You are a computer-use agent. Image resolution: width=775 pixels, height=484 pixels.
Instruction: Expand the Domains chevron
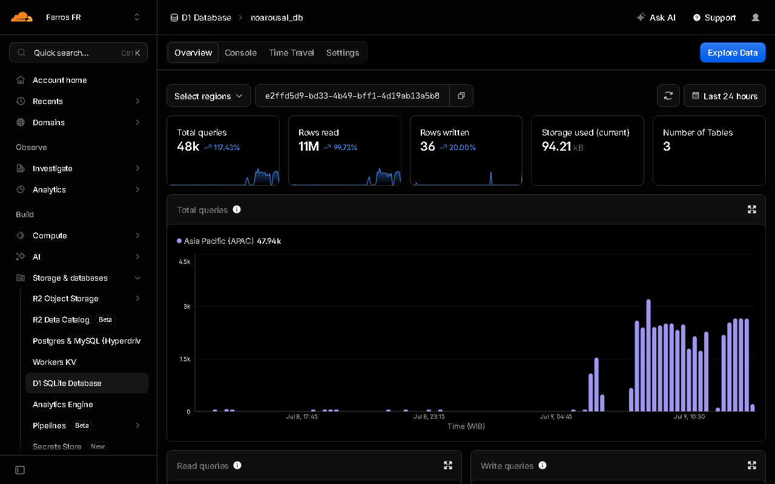[x=137, y=122]
